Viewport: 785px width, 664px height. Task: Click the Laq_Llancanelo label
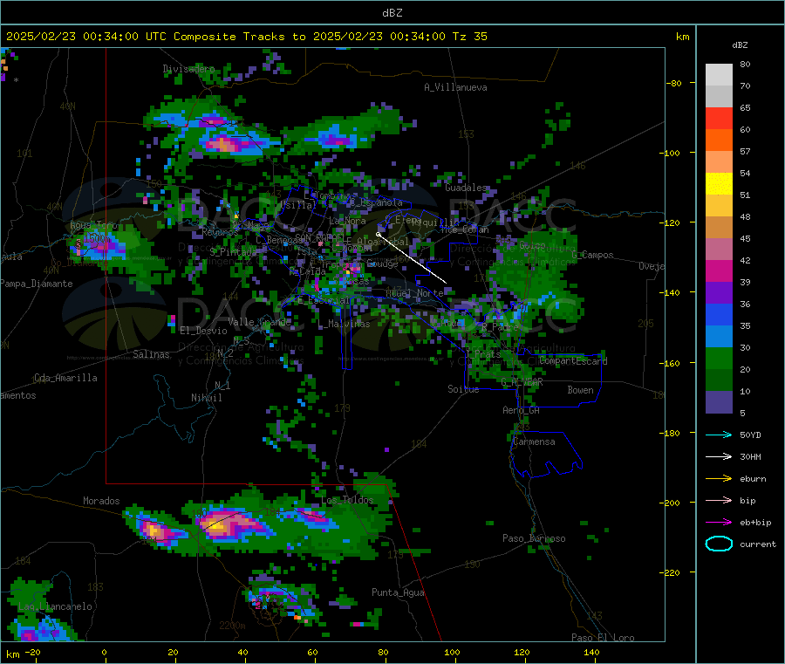click(55, 606)
